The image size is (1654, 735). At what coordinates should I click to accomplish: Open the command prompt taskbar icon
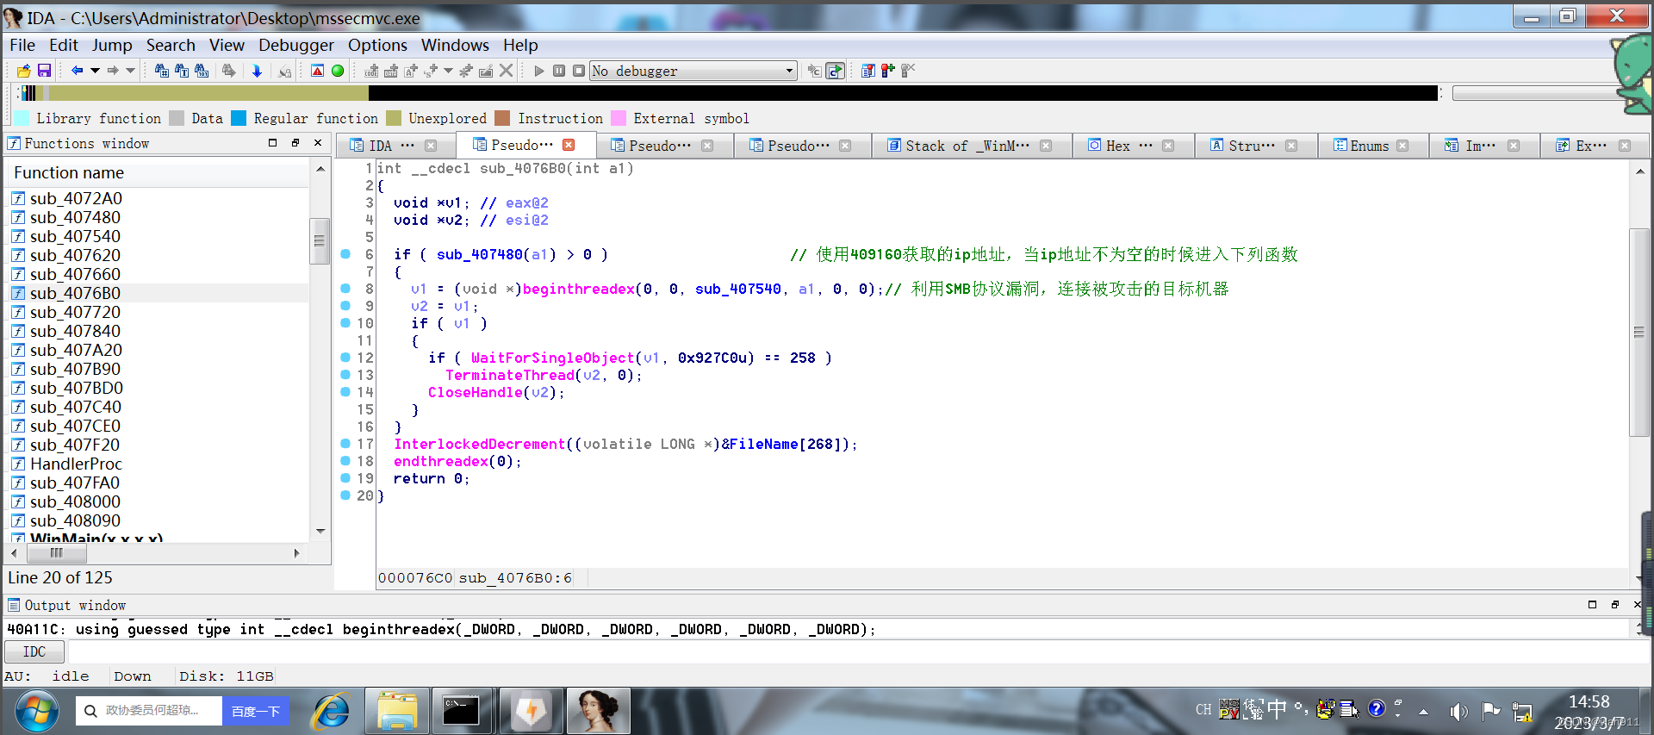point(462,711)
